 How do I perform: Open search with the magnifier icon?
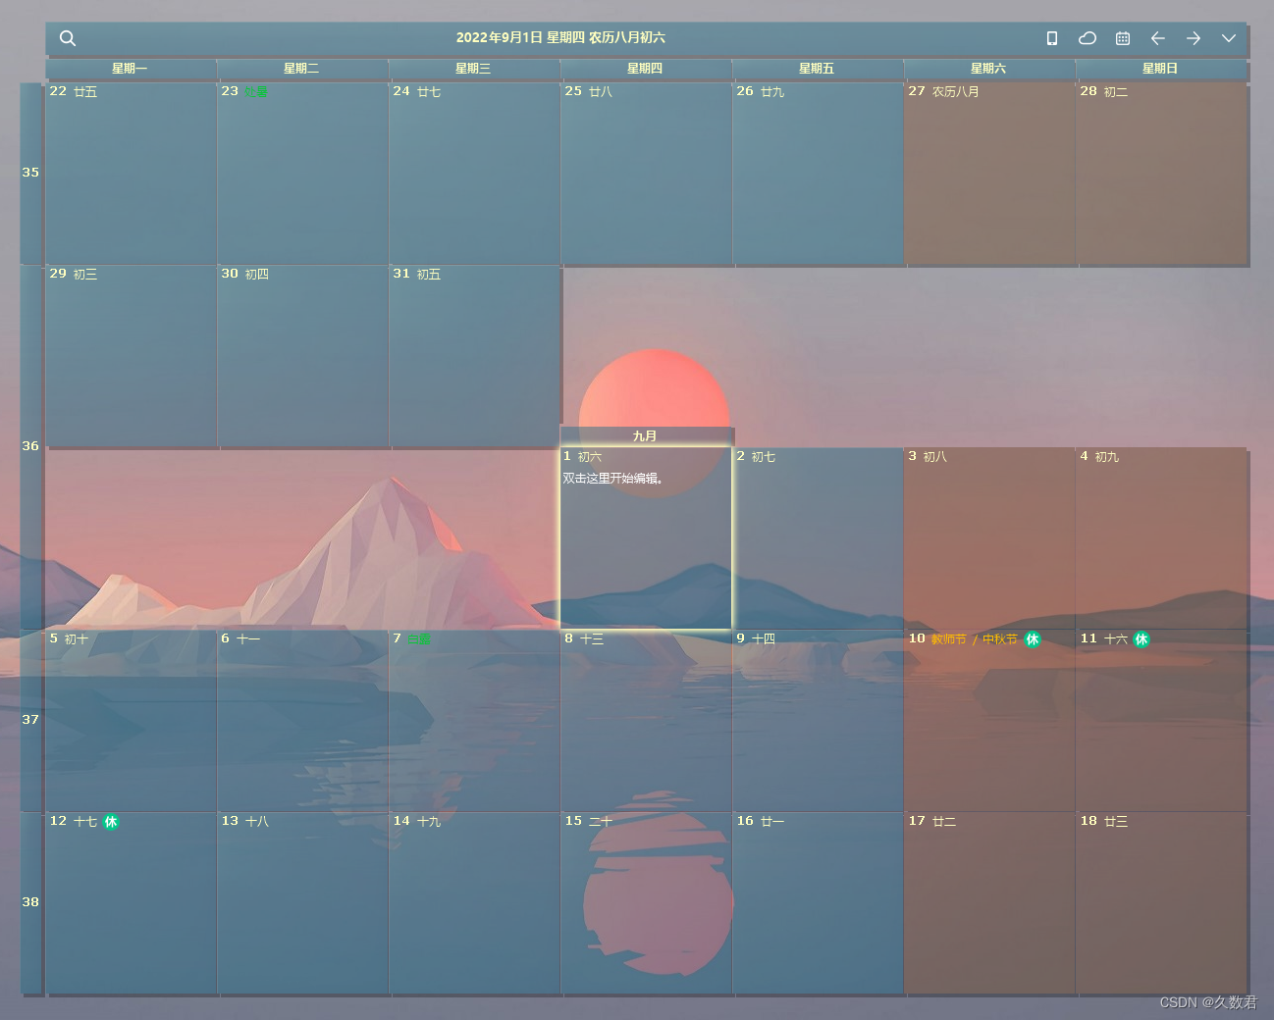68,38
